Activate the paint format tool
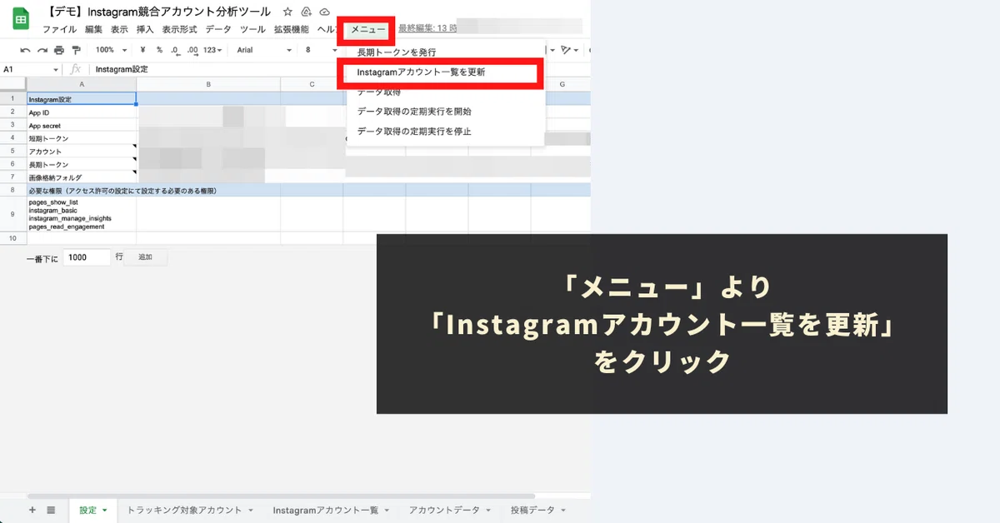This screenshot has height=523, width=1000. (77, 50)
